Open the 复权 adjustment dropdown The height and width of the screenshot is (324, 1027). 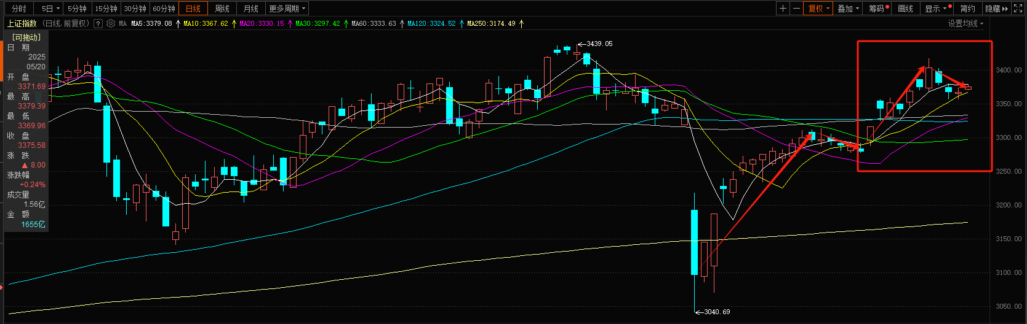click(819, 9)
